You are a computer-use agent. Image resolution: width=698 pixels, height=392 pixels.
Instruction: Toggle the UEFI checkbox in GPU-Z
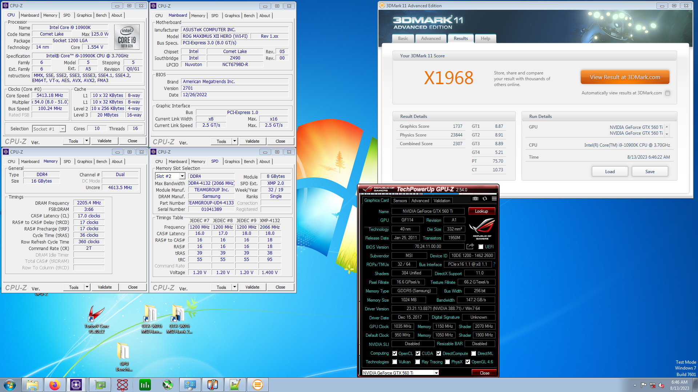(481, 247)
